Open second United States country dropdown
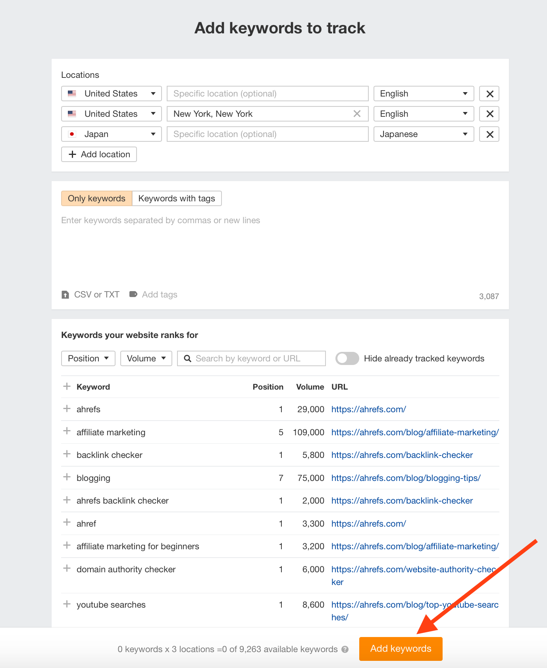547x668 pixels. click(112, 114)
